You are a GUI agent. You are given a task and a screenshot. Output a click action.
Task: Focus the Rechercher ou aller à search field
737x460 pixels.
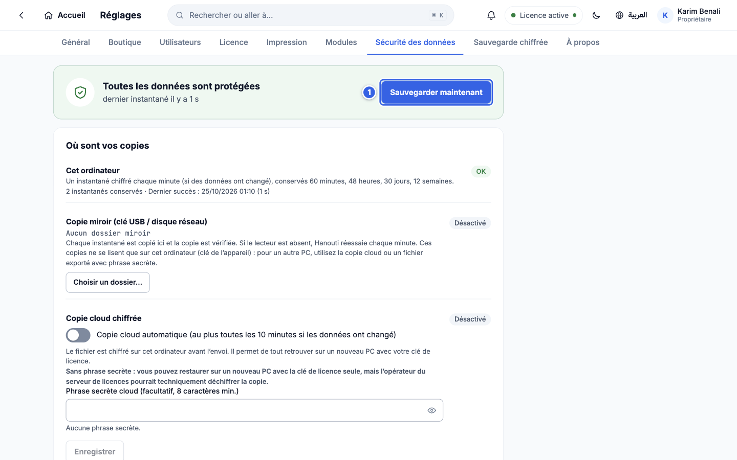pos(311,15)
